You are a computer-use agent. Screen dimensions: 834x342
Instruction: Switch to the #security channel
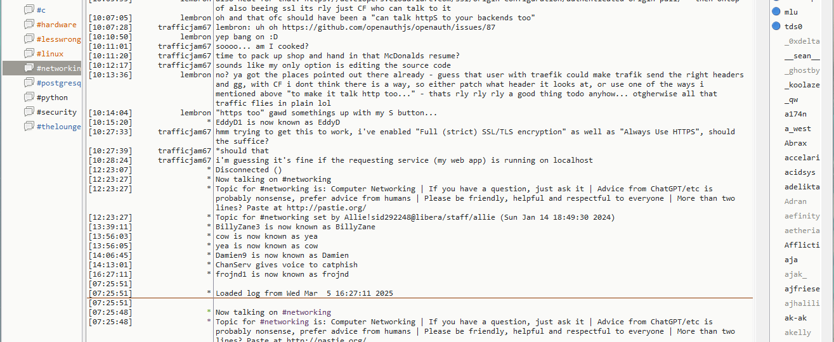click(56, 112)
